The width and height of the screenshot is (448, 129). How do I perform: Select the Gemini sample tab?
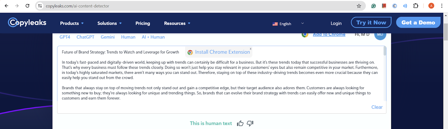click(x=108, y=37)
